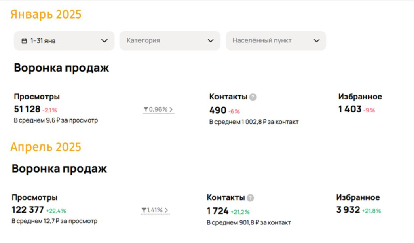Click the funnel icon beside 0,96%
Screen dimensions: 414x243
coord(146,109)
